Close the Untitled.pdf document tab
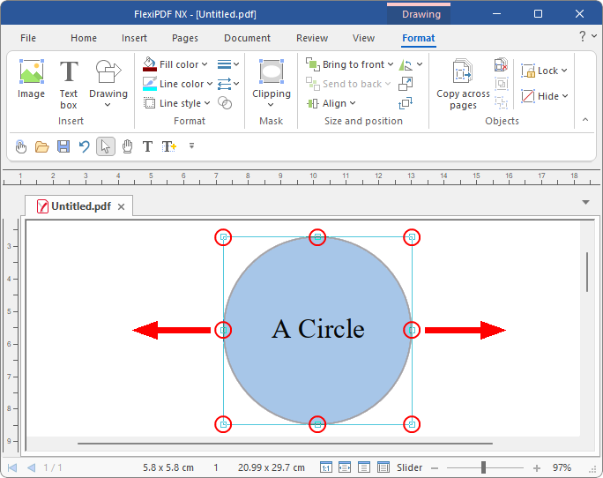The height and width of the screenshot is (478, 603). [x=122, y=207]
